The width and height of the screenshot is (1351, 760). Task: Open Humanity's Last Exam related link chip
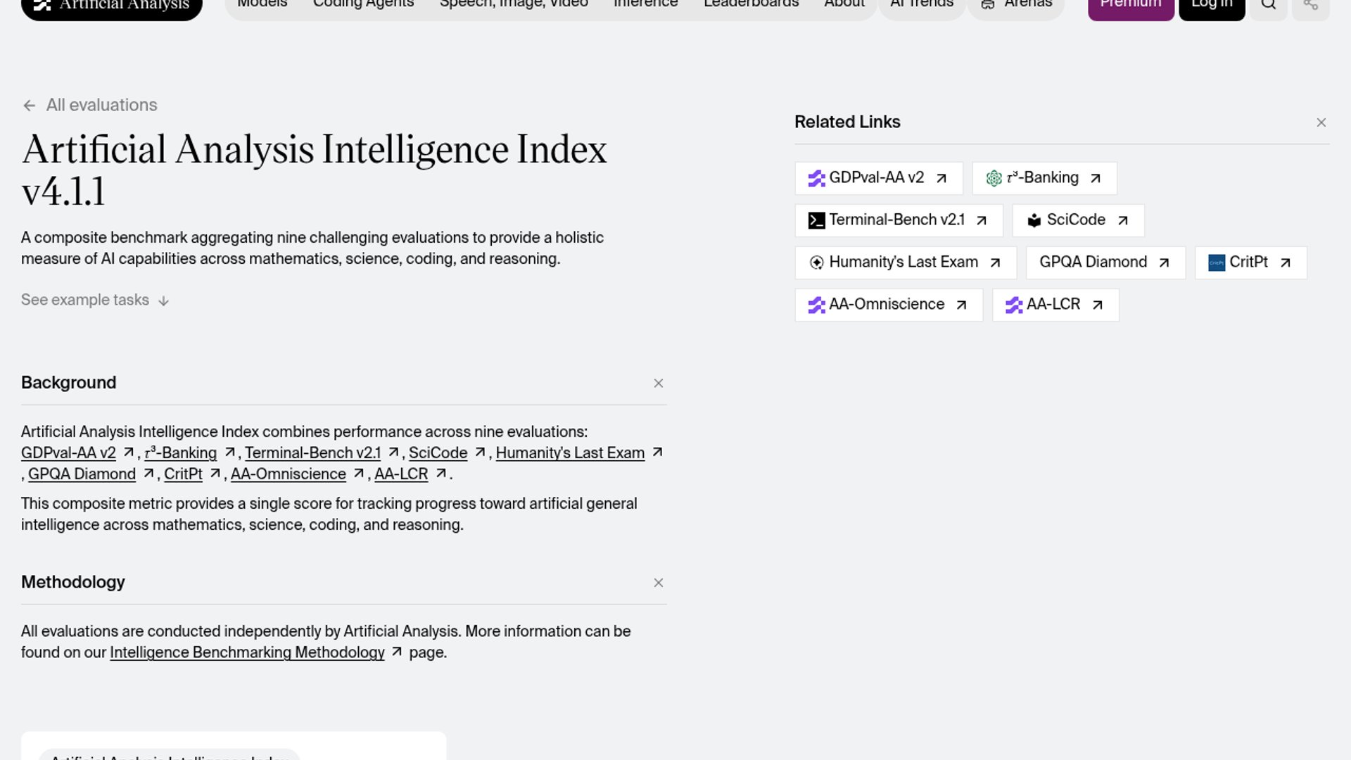906,262
